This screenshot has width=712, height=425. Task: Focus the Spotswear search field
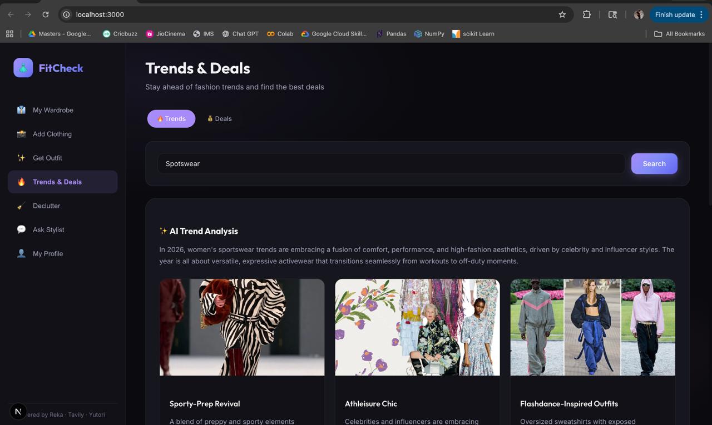(391, 163)
